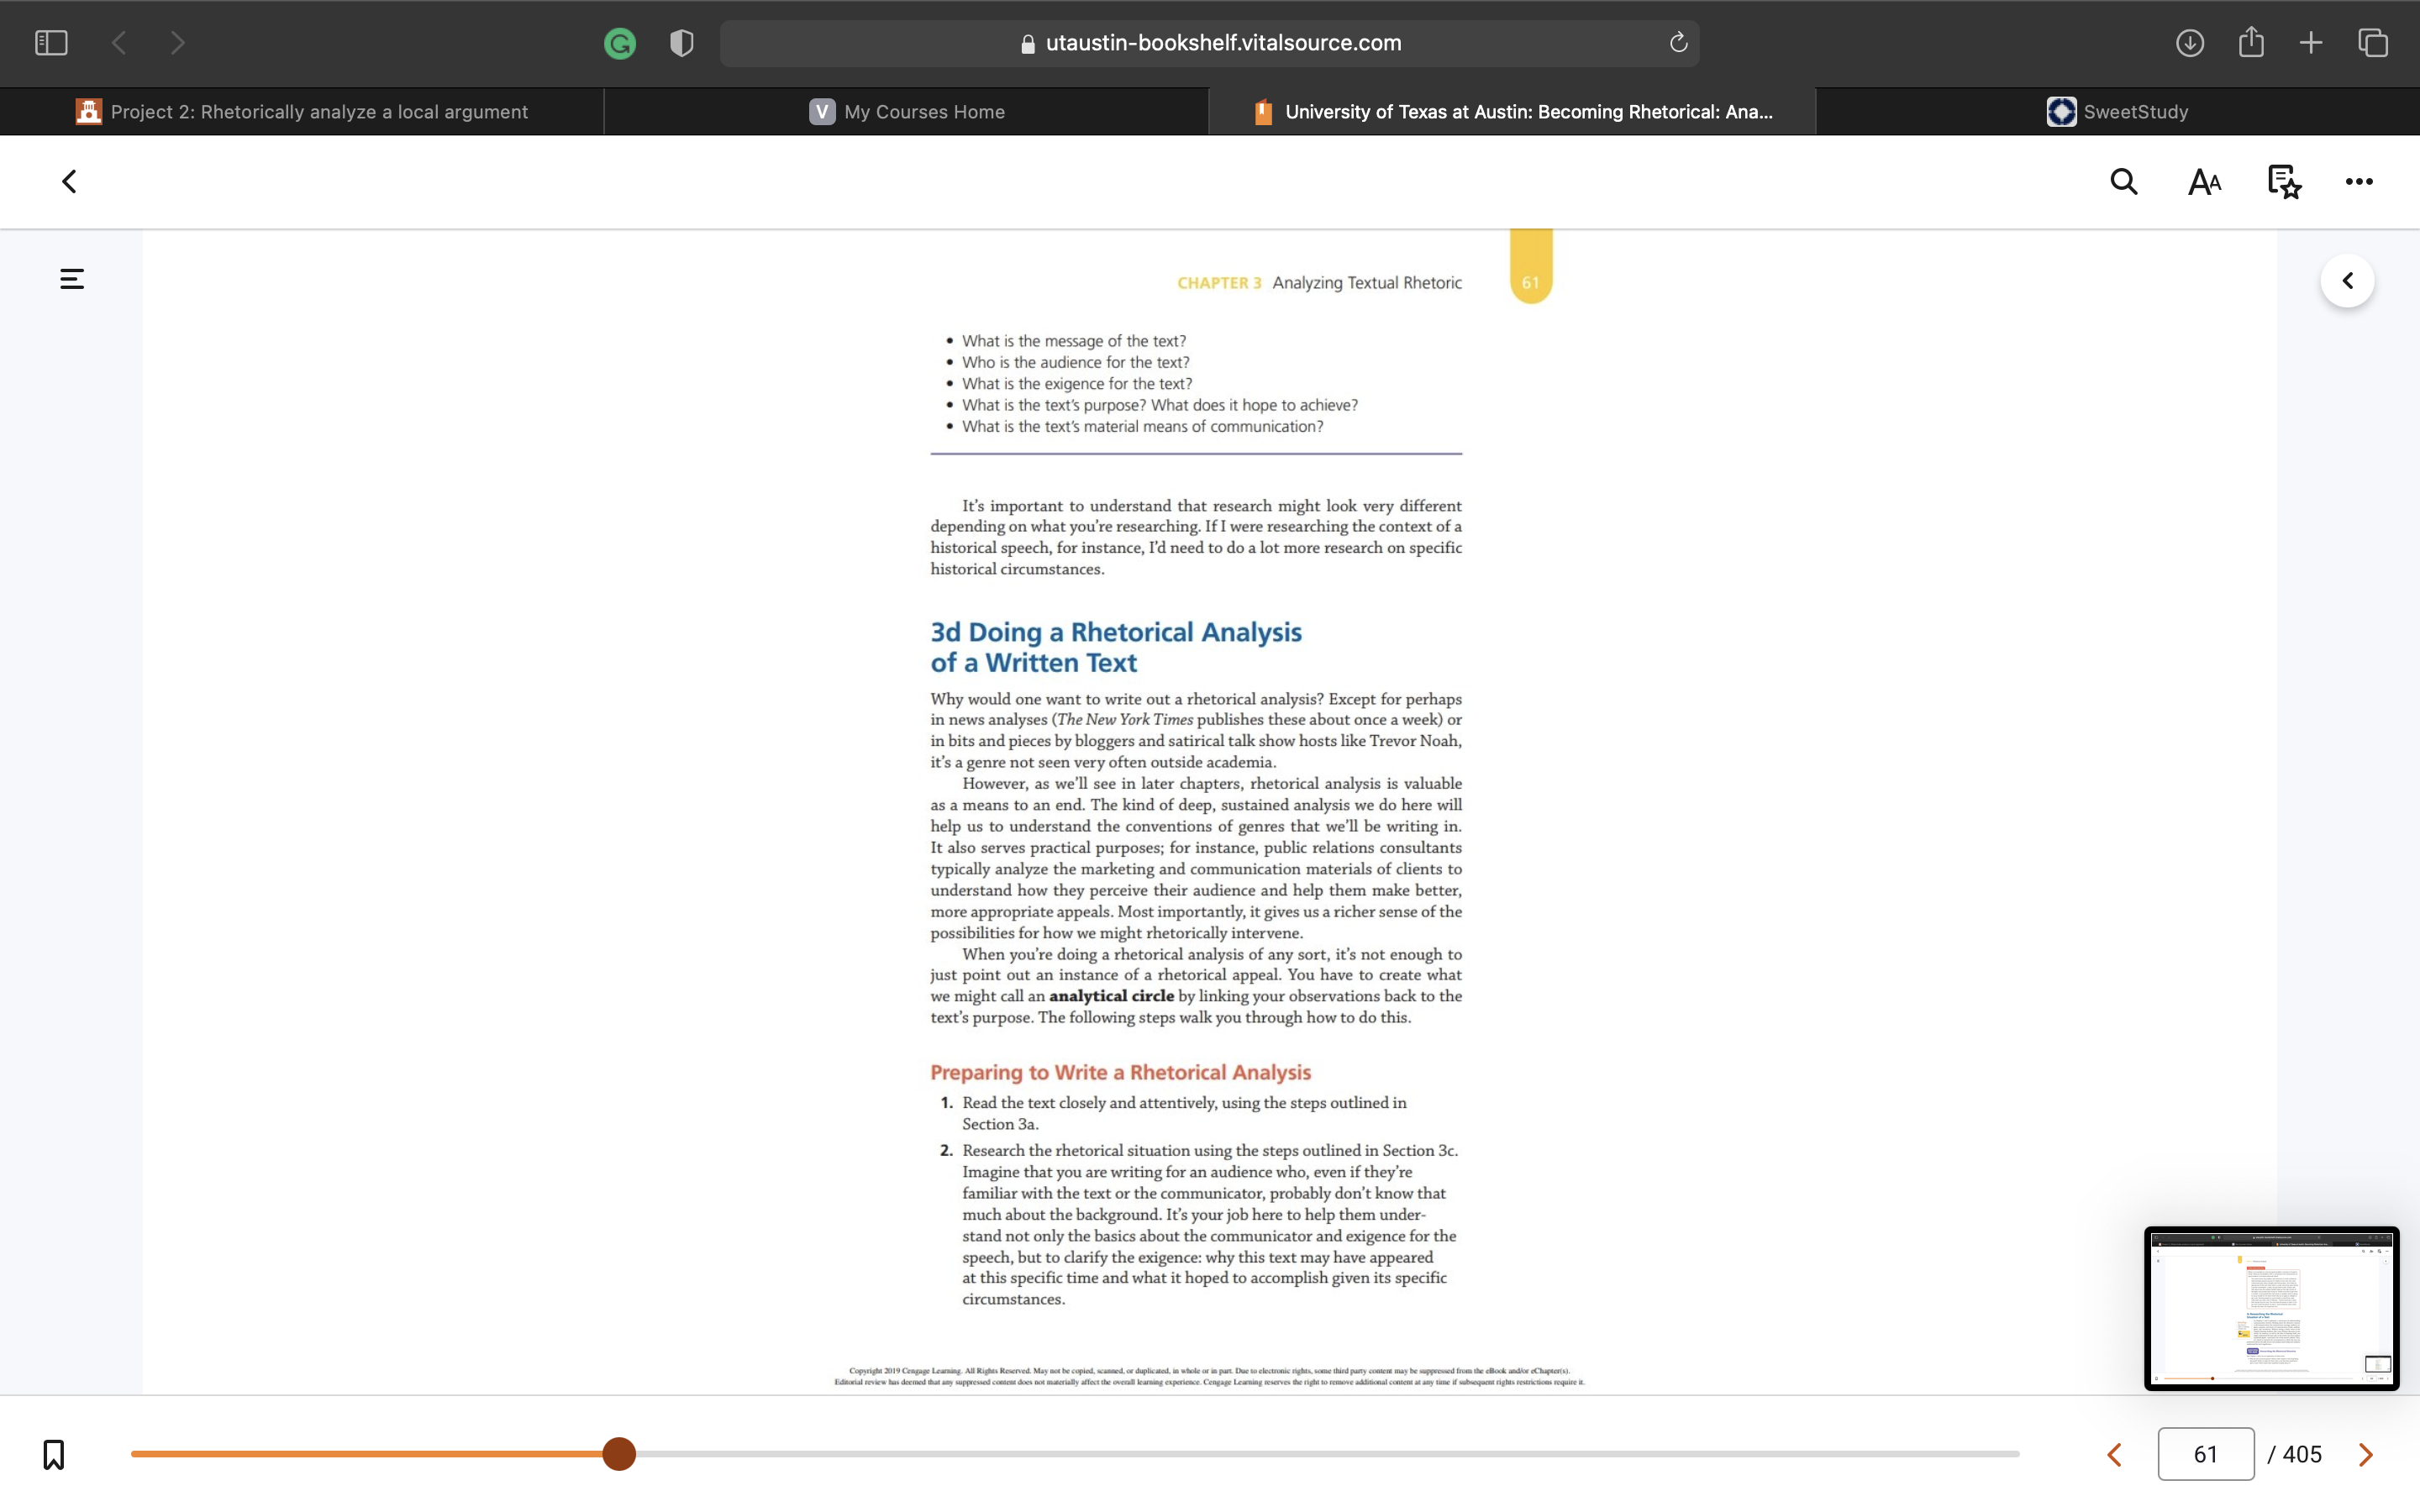Open the text size reader preferences
This screenshot has height=1512, width=2420.
pyautogui.click(x=2204, y=182)
